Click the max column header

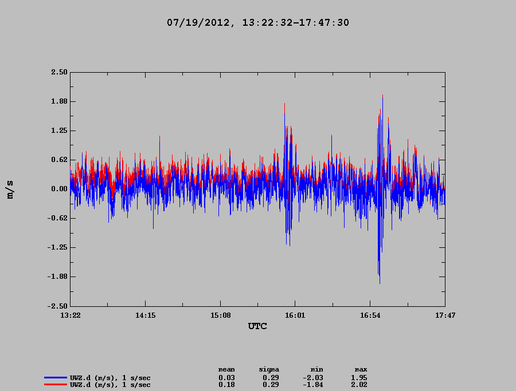coord(361,370)
